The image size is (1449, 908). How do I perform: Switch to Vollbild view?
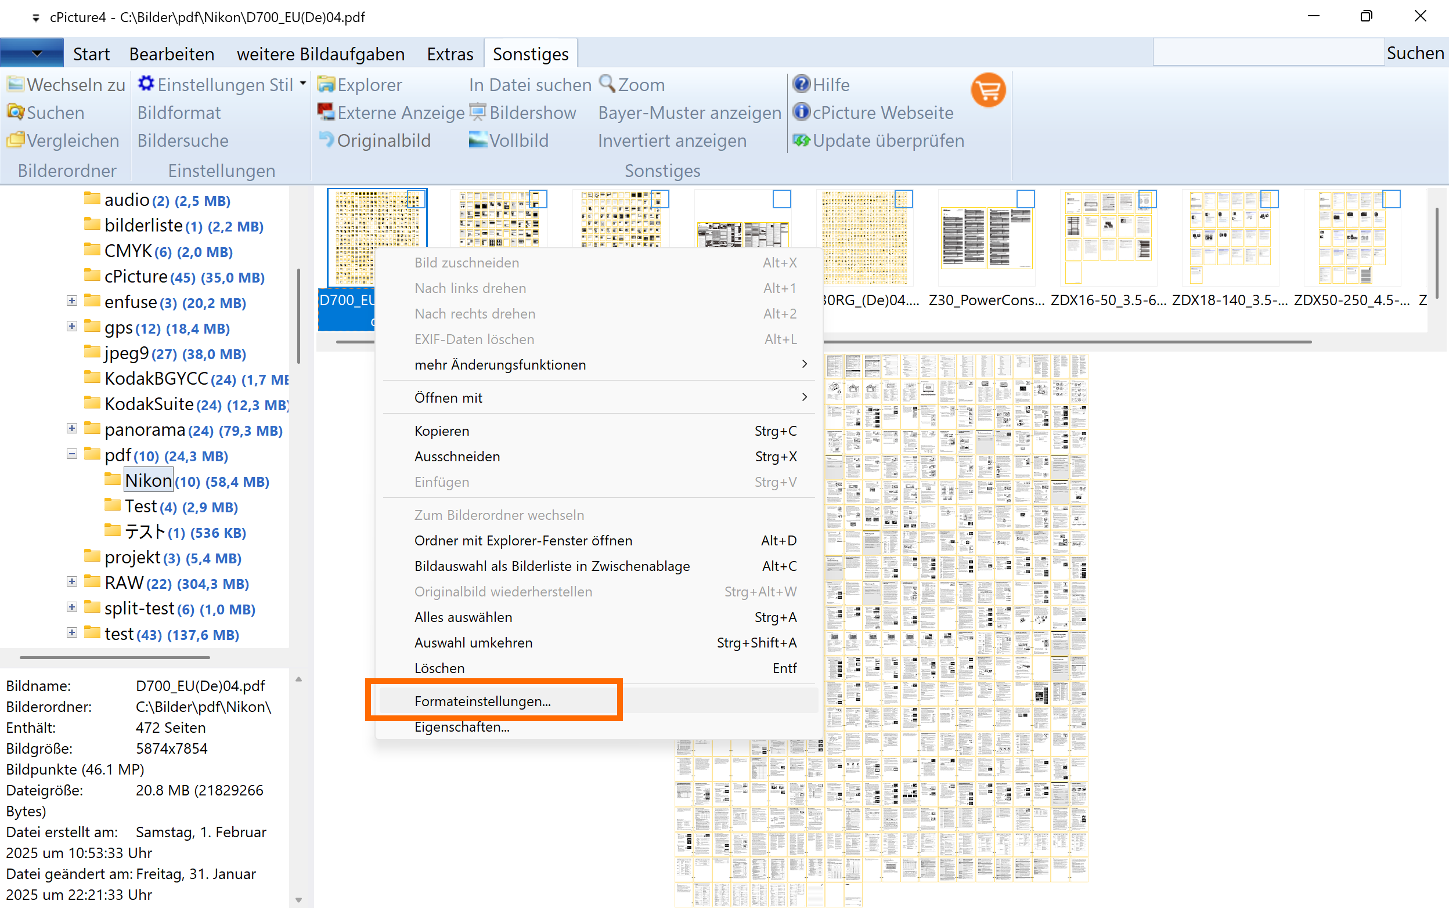[478, 140]
